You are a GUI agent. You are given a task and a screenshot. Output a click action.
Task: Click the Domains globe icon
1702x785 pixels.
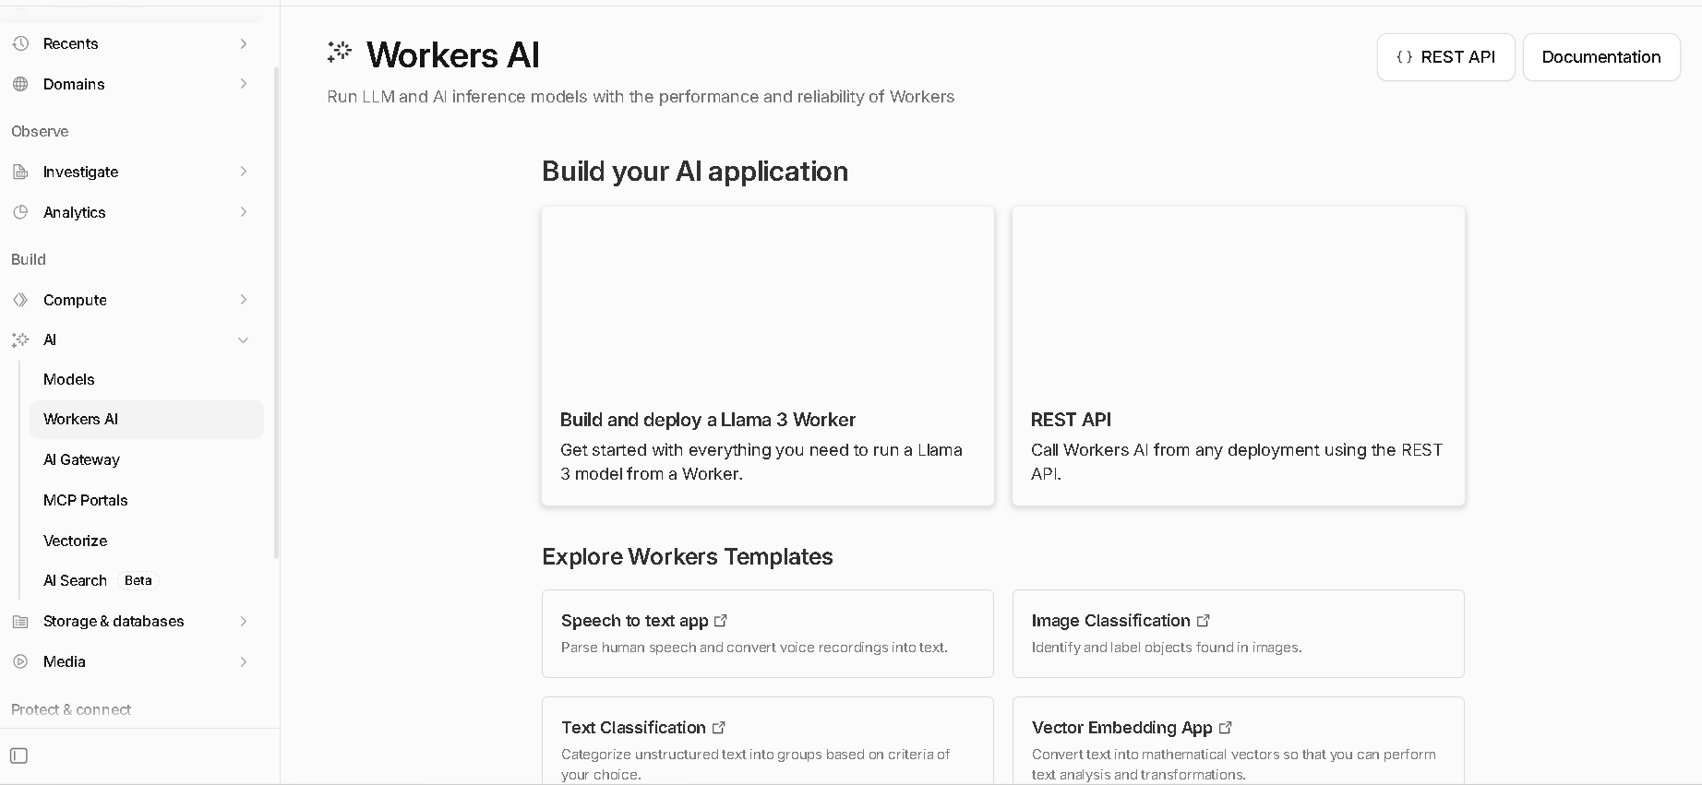pos(20,84)
